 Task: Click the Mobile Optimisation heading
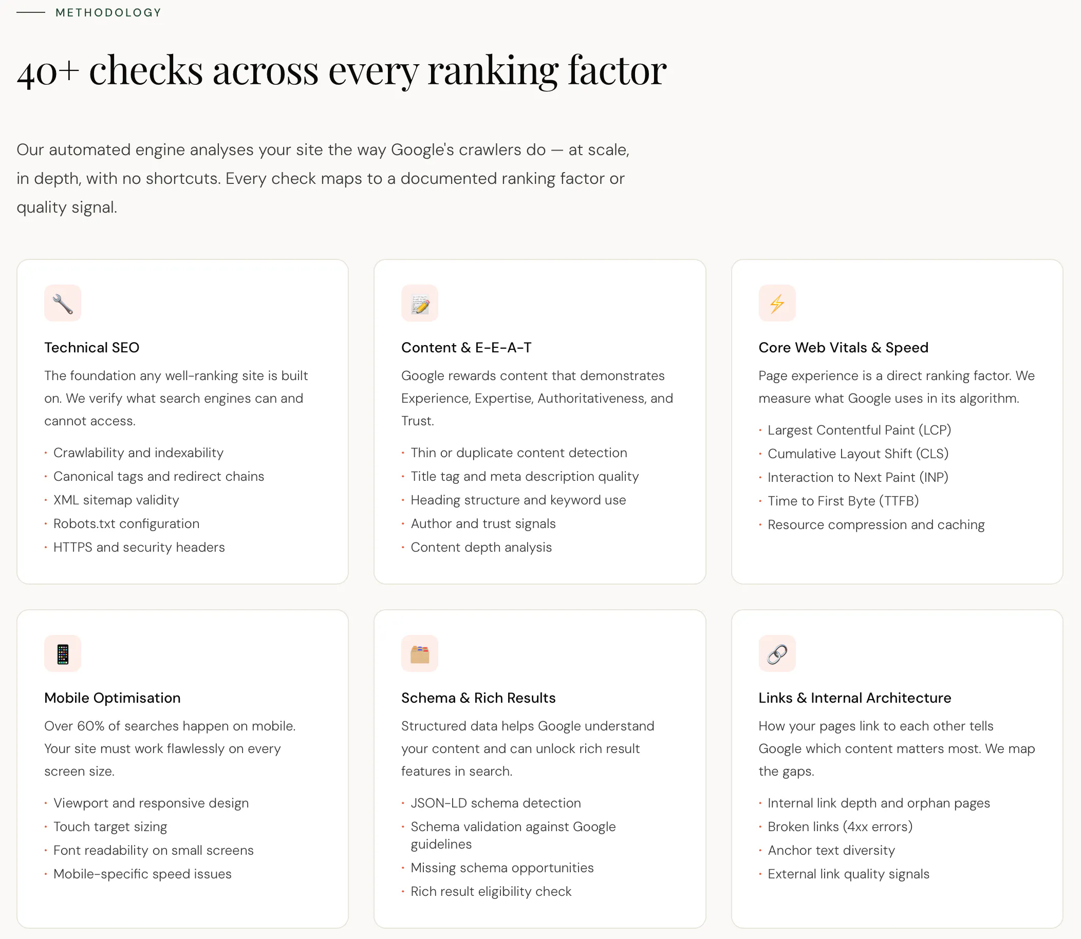point(112,698)
